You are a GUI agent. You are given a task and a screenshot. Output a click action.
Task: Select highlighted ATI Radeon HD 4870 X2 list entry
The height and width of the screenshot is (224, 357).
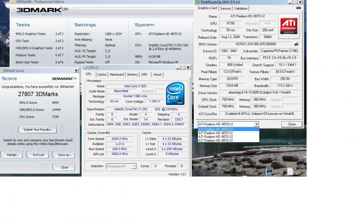pyautogui.click(x=228, y=129)
